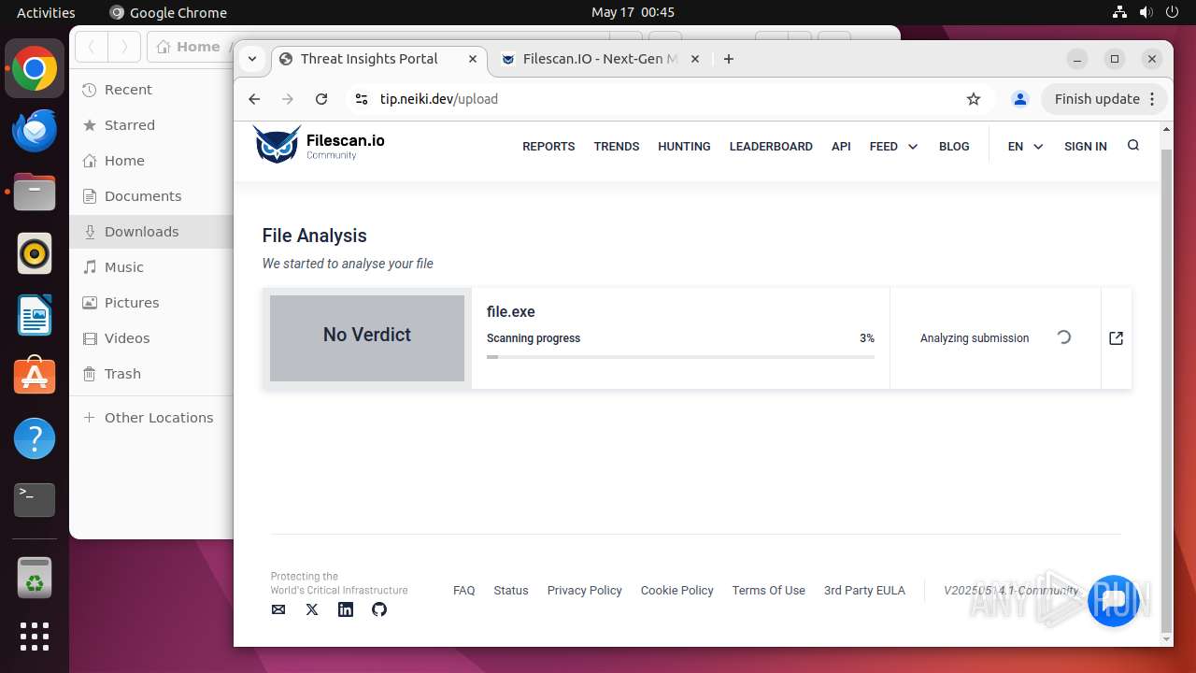
Task: Select Downloads in Files sidebar
Action: 151,232
